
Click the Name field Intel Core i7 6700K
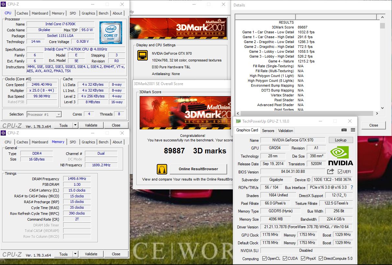click(x=60, y=24)
